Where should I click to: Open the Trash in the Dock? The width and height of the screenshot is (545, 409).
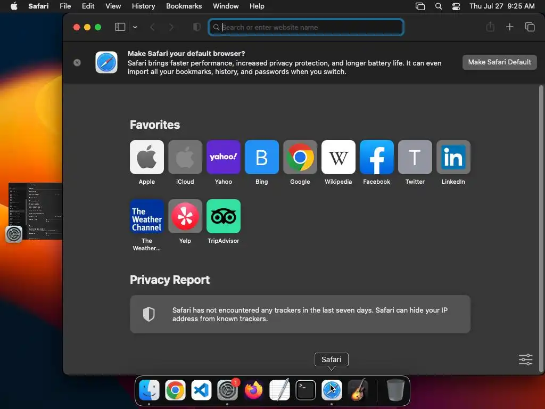(x=395, y=390)
